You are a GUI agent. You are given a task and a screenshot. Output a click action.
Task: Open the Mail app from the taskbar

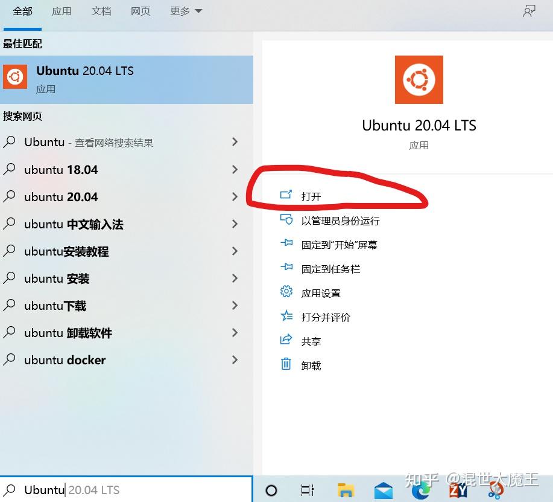pos(383,491)
